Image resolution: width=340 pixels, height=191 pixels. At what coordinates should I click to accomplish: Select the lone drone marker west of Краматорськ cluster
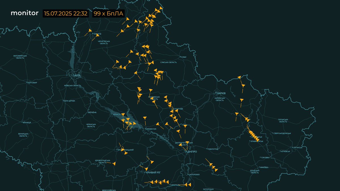coord(237,114)
